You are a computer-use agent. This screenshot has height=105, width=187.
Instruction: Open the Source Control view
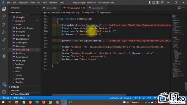click(x=4, y=24)
